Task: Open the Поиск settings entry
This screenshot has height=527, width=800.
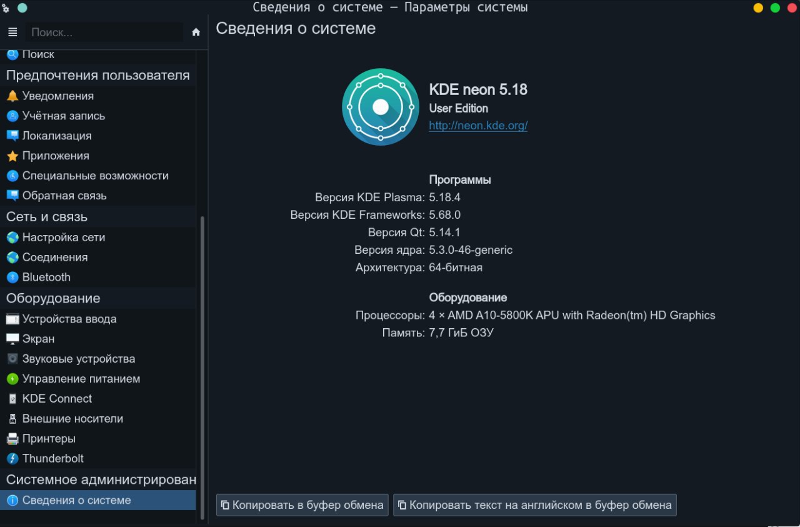Action: pyautogui.click(x=98, y=54)
